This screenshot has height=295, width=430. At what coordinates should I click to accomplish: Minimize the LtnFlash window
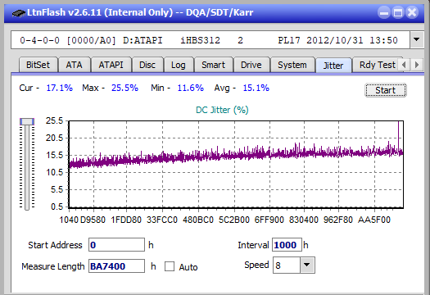click(384, 12)
